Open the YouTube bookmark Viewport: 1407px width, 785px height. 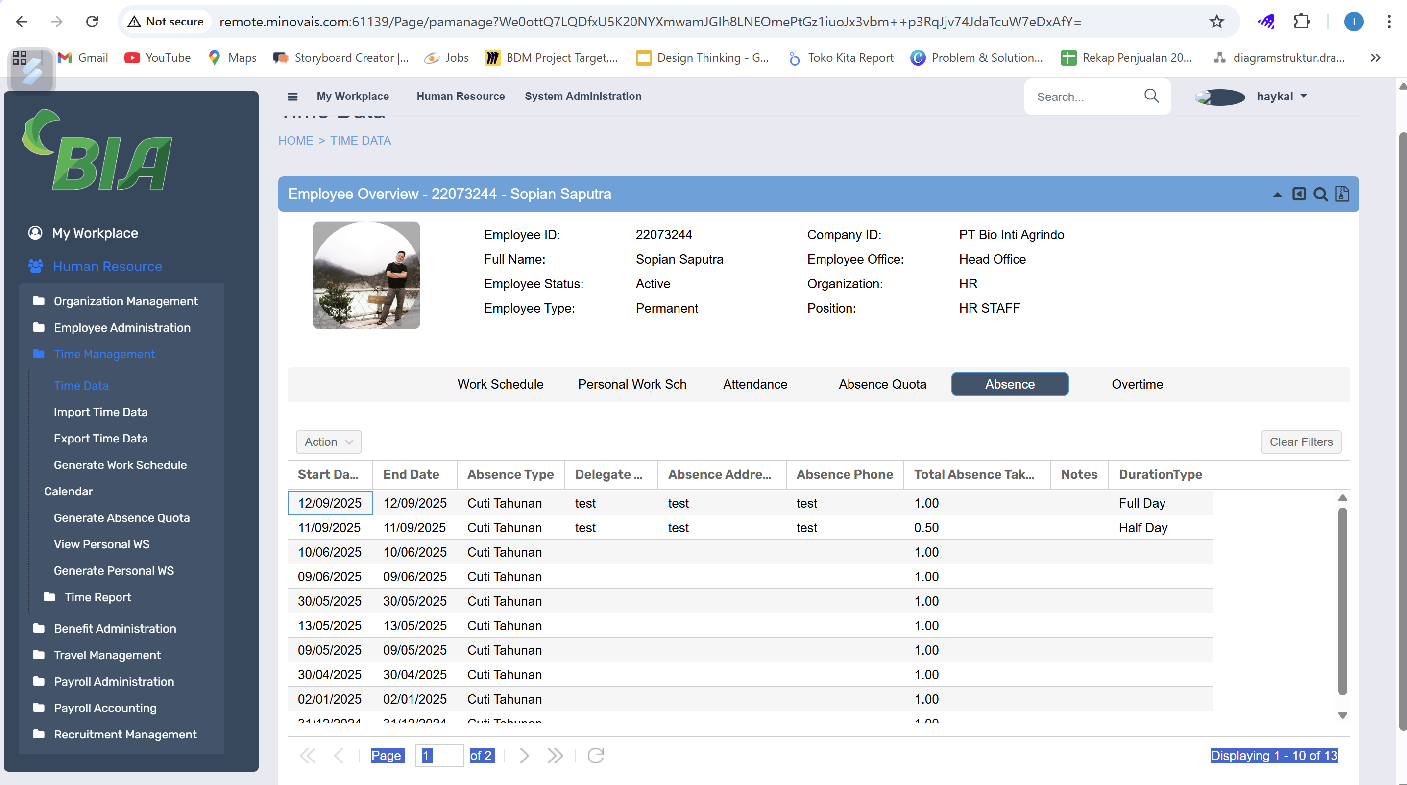tap(158, 58)
